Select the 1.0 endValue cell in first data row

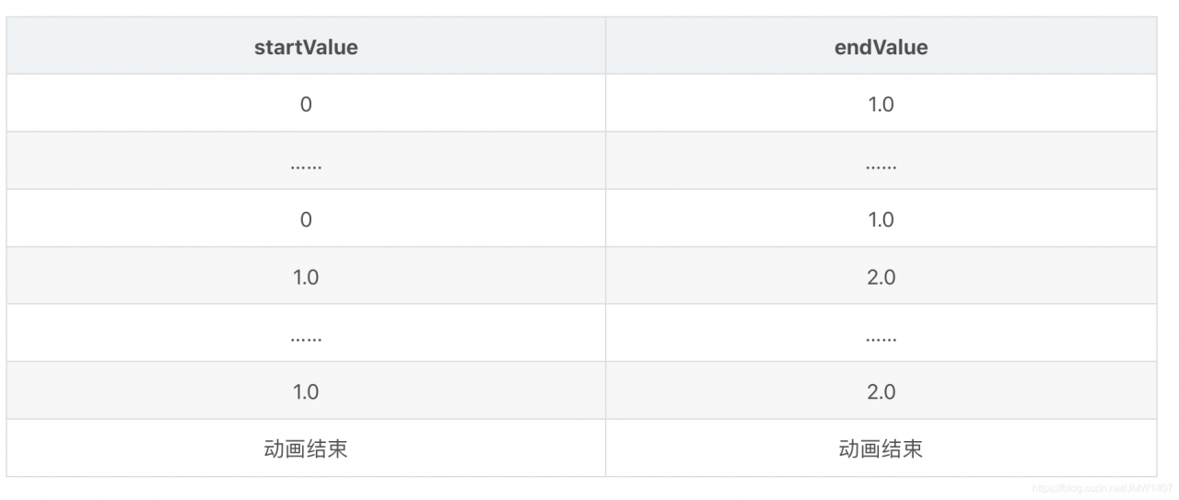click(x=881, y=104)
